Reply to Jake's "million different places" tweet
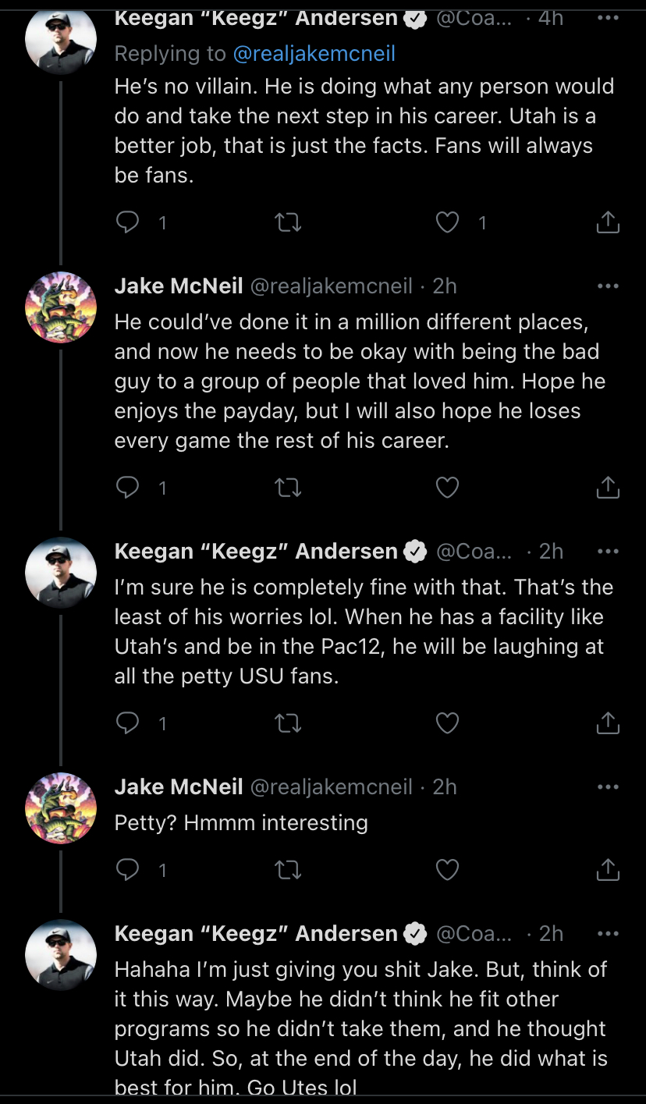 click(x=127, y=488)
